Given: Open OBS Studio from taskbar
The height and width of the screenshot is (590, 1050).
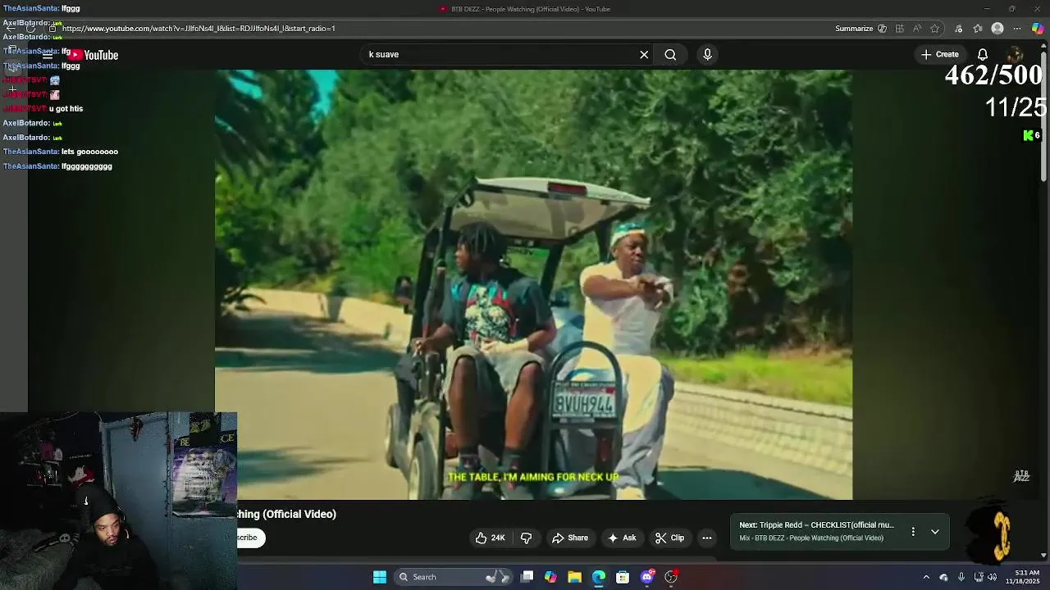Looking at the screenshot, I should [671, 577].
